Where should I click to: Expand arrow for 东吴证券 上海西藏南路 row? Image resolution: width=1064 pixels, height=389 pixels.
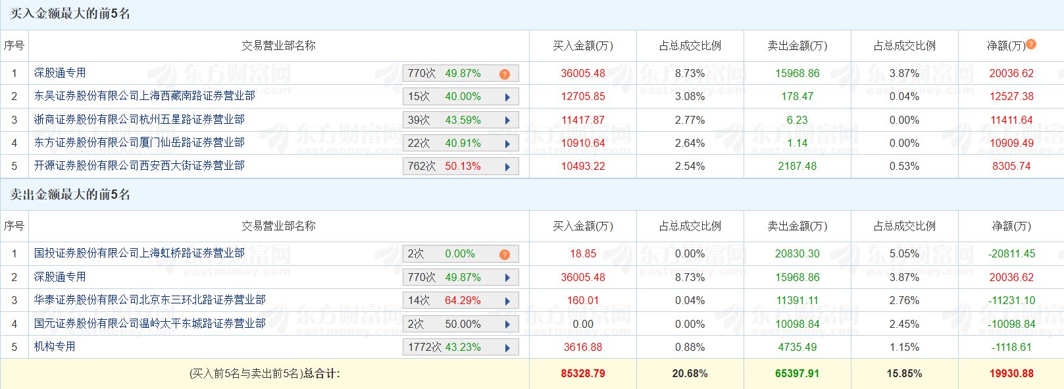click(x=507, y=97)
